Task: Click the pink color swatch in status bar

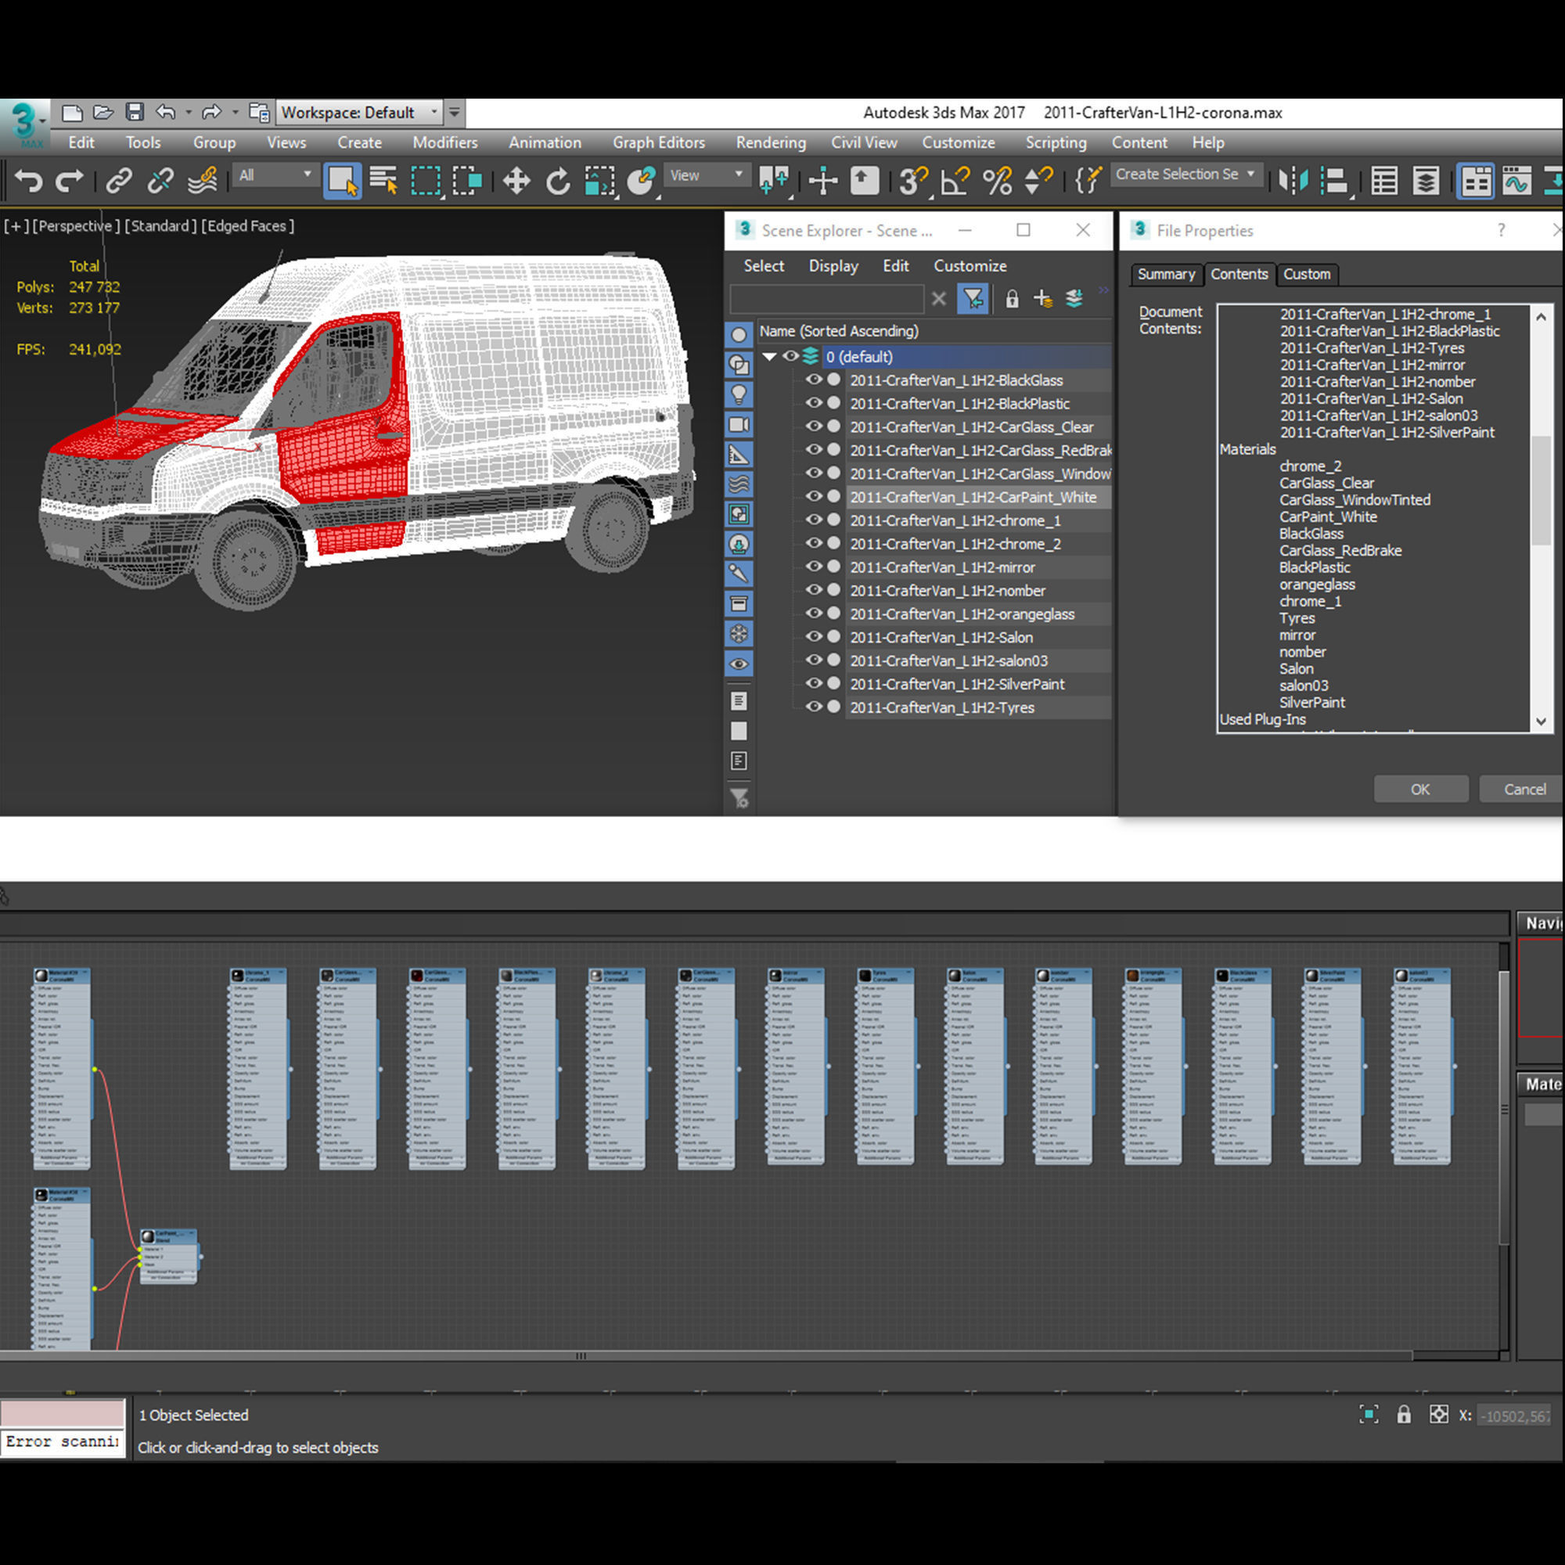Action: coord(63,1413)
